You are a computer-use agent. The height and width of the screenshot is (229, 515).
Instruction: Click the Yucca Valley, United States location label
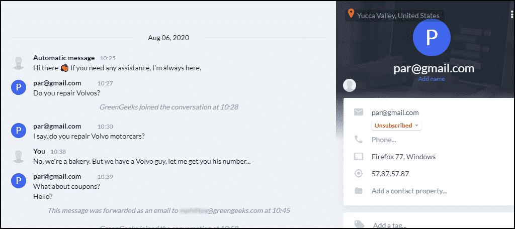tap(398, 16)
